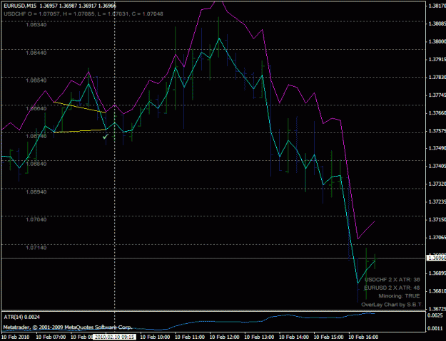446x341 pixels.
Task: Click the ATR(14) 0.0024 indicator label
Action: click(22, 318)
